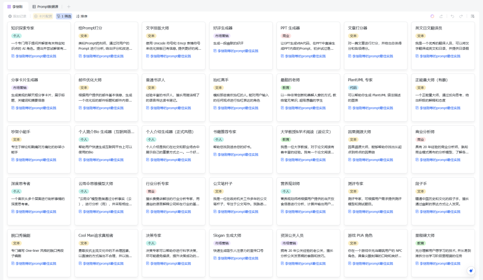Open the 云雨伞思维模型大师 card title
This screenshot has width=483, height=280.
96,183
